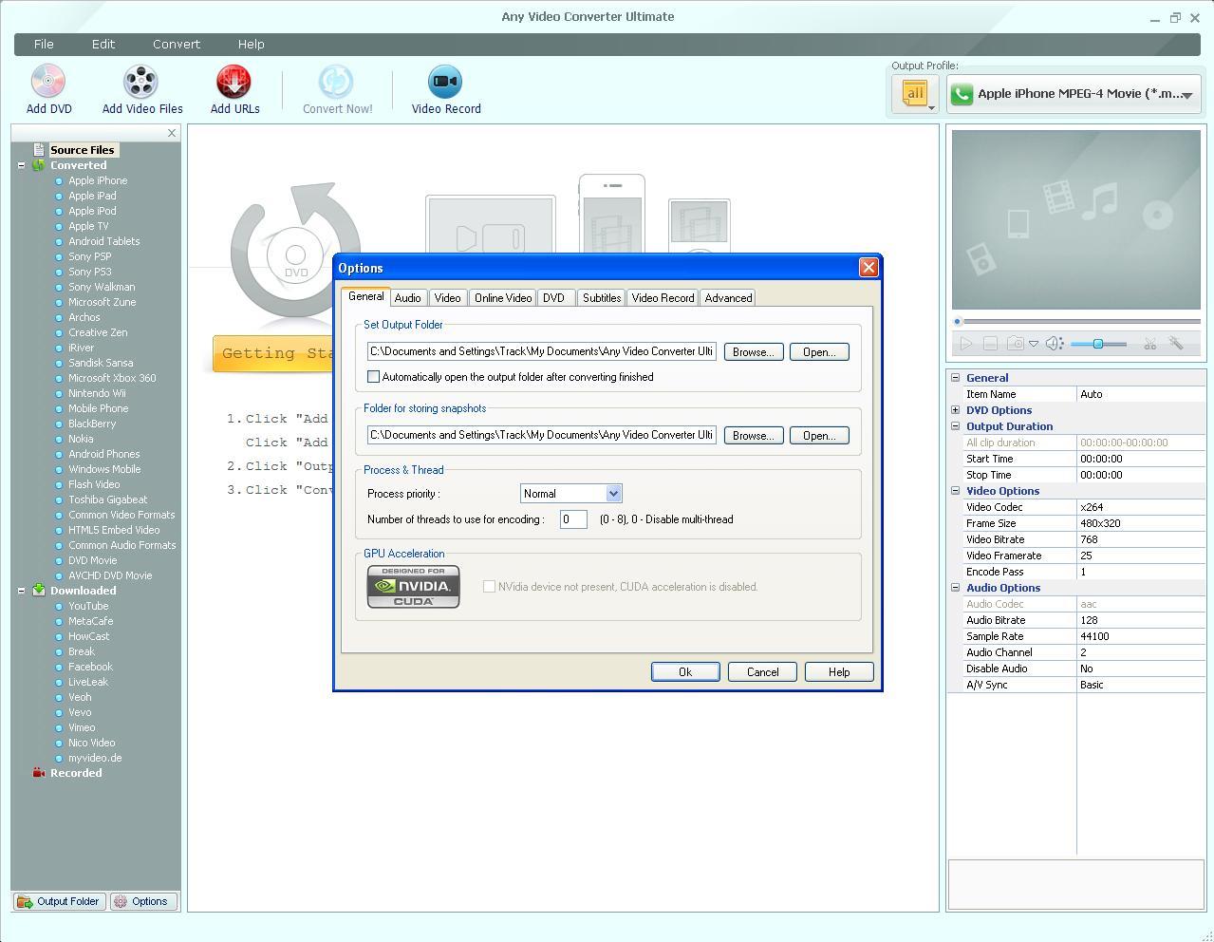Click the magic wand effects icon
This screenshot has height=942, width=1214.
[1176, 344]
